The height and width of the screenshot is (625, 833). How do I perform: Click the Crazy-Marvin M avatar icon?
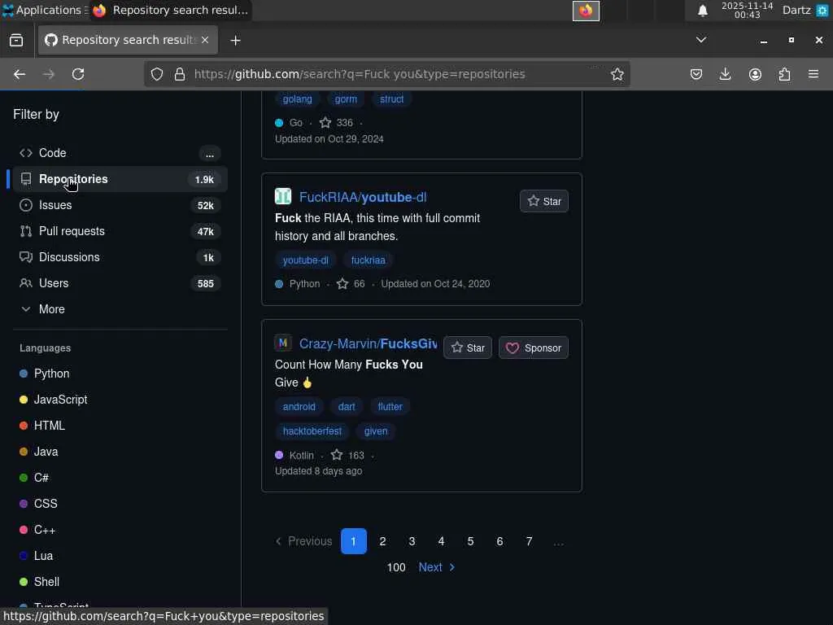coord(283,343)
